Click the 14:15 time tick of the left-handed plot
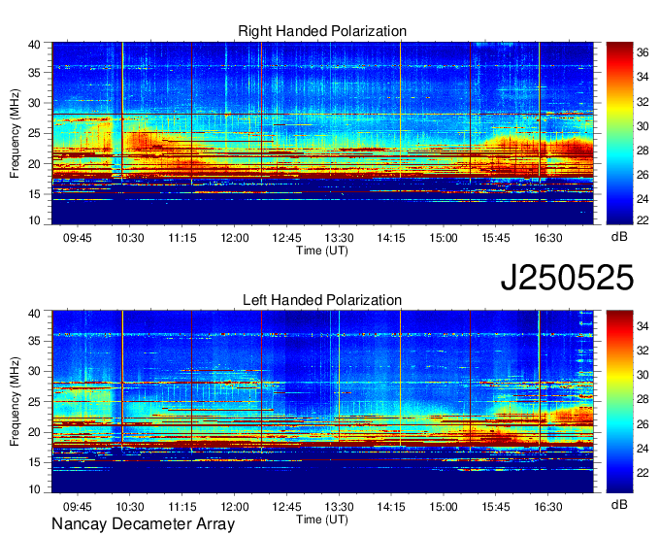The image size is (660, 536). point(391,507)
